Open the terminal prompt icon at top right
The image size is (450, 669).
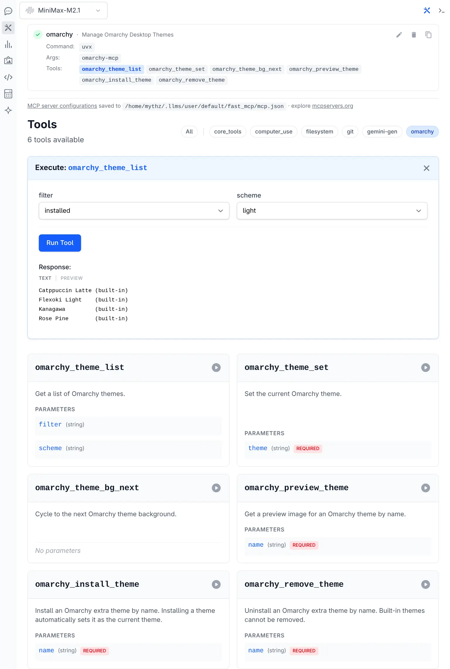(441, 11)
